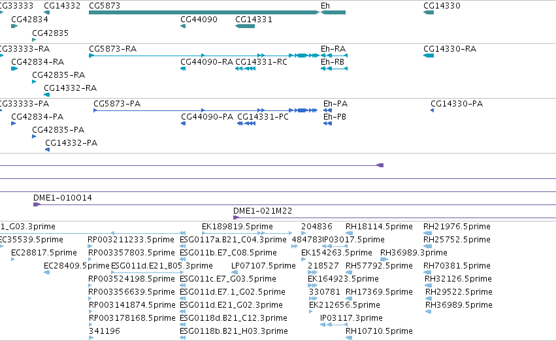Click EST label 204836
Image resolution: width=556 pixels, height=341 pixels.
317,227
